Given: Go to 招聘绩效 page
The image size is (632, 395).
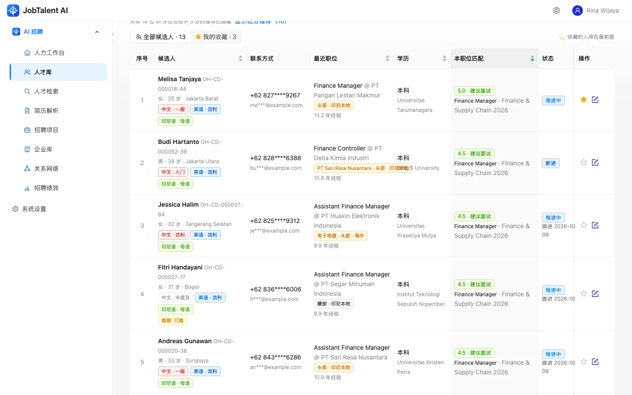Looking at the screenshot, I should tap(58, 188).
